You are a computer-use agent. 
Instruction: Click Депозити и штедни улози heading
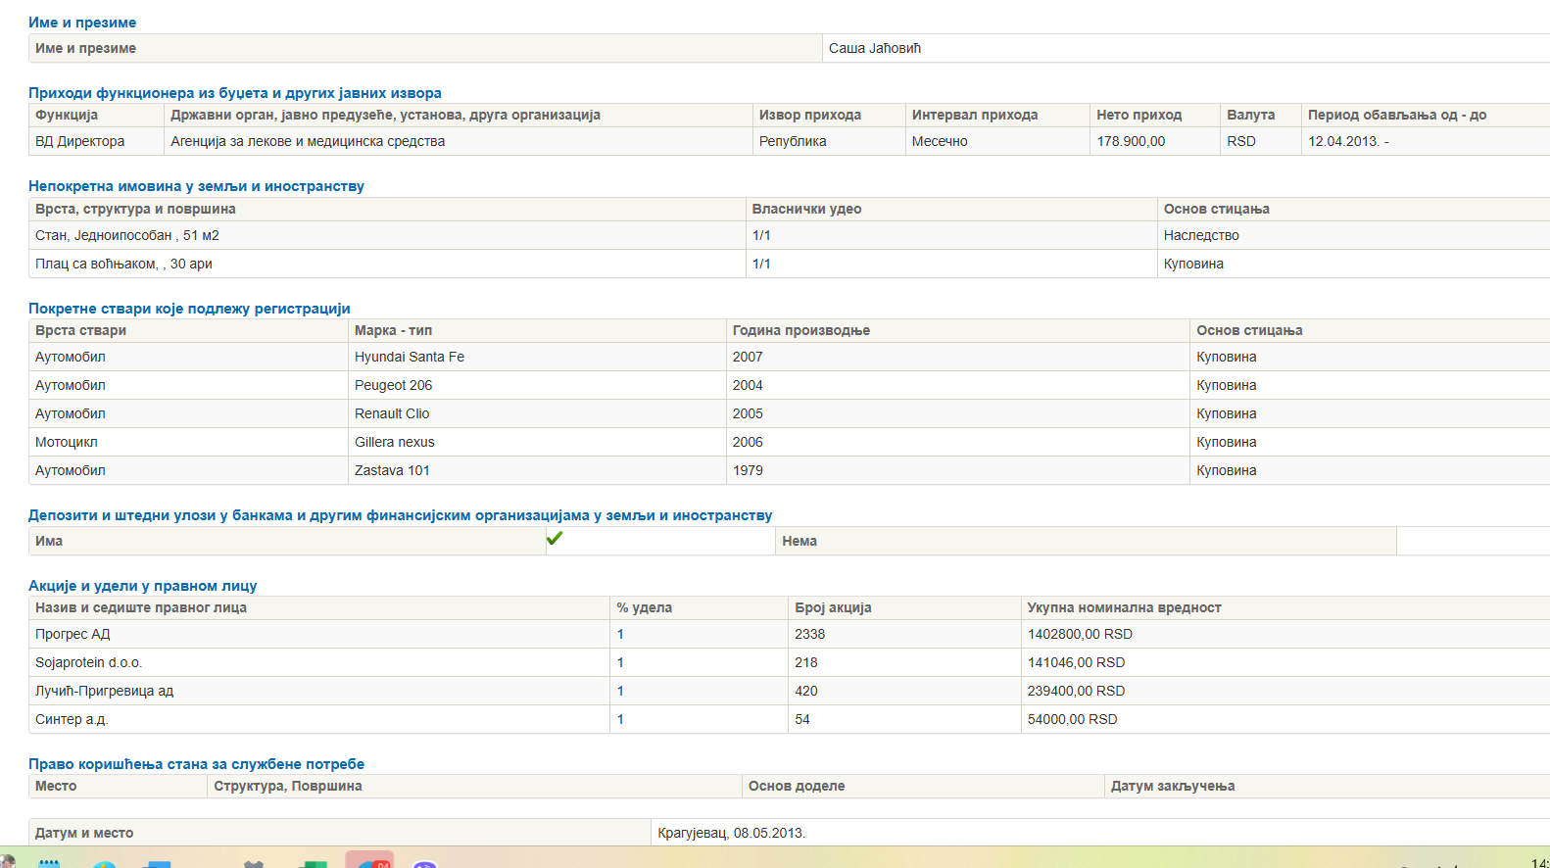click(x=400, y=515)
